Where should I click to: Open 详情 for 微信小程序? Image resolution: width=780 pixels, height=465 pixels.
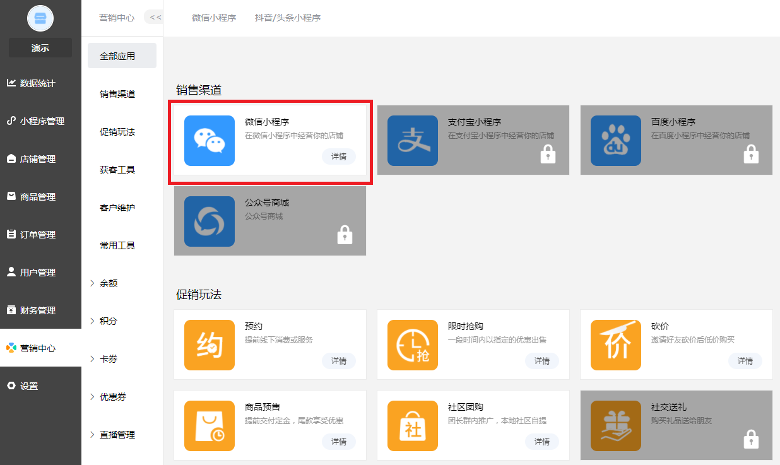coord(339,156)
